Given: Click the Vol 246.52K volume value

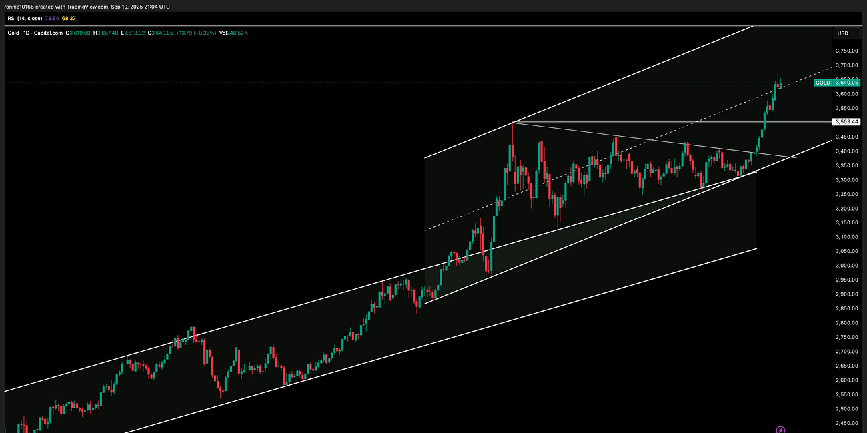Looking at the screenshot, I should 234,33.
